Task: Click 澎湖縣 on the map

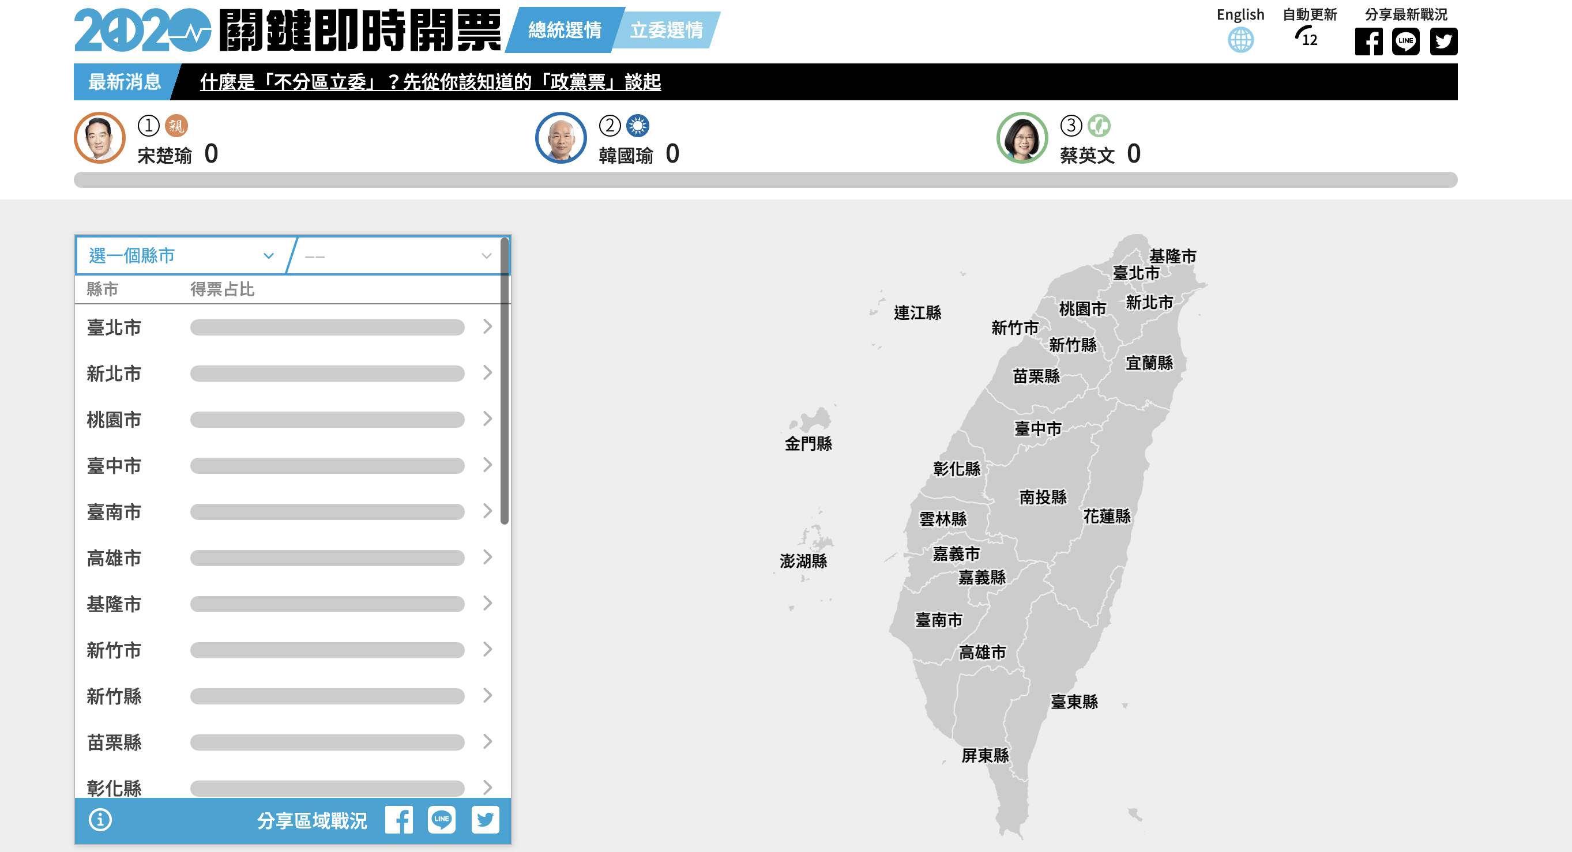Action: pyautogui.click(x=804, y=561)
